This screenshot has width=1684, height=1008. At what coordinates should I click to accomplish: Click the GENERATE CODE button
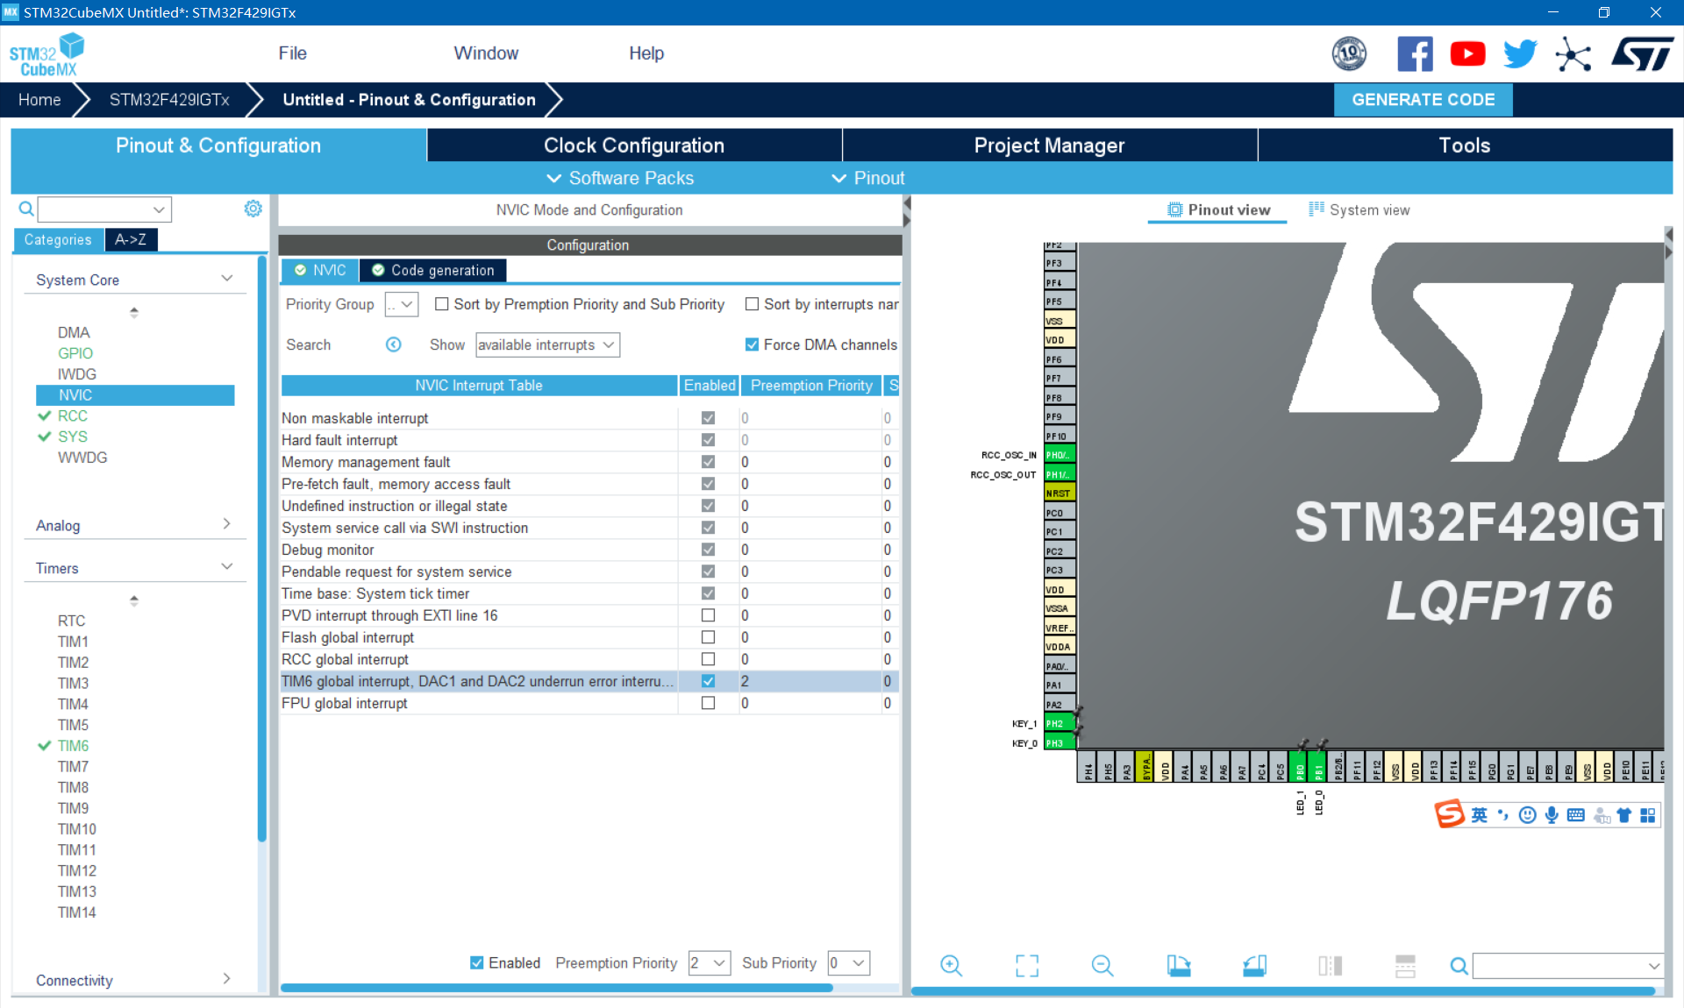[1423, 100]
